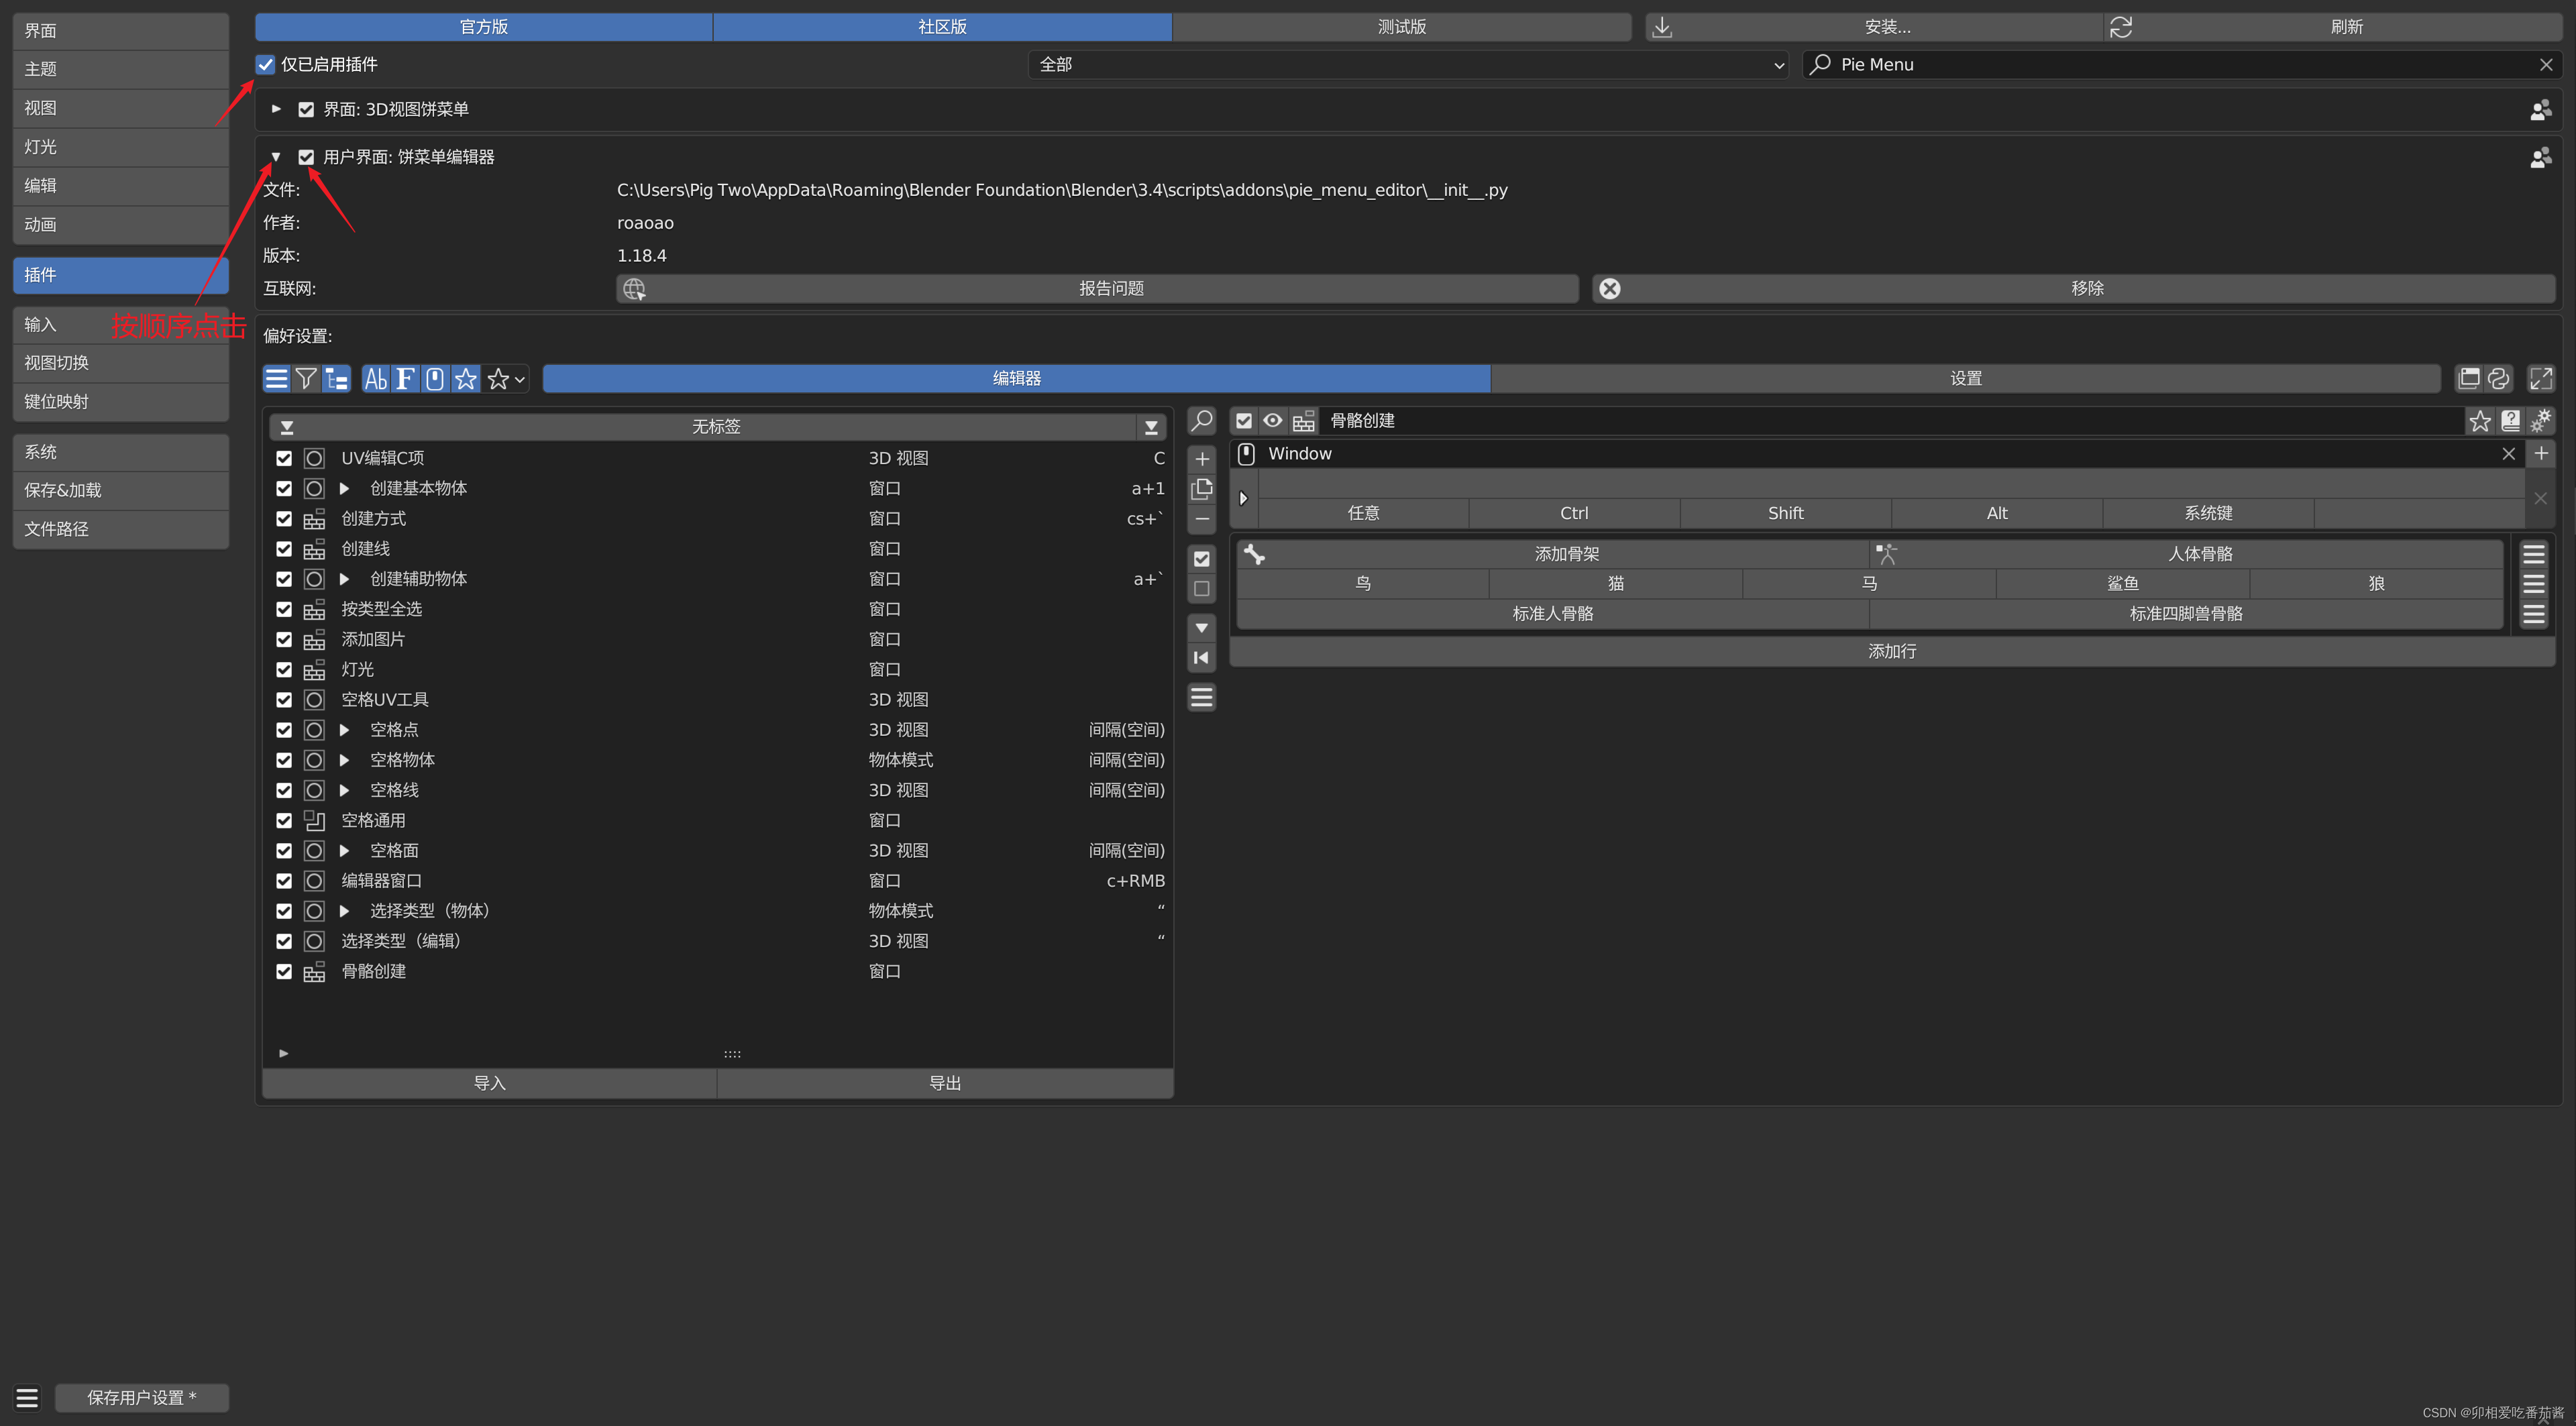Toggle checkbox of 灯光 row

coord(284,670)
